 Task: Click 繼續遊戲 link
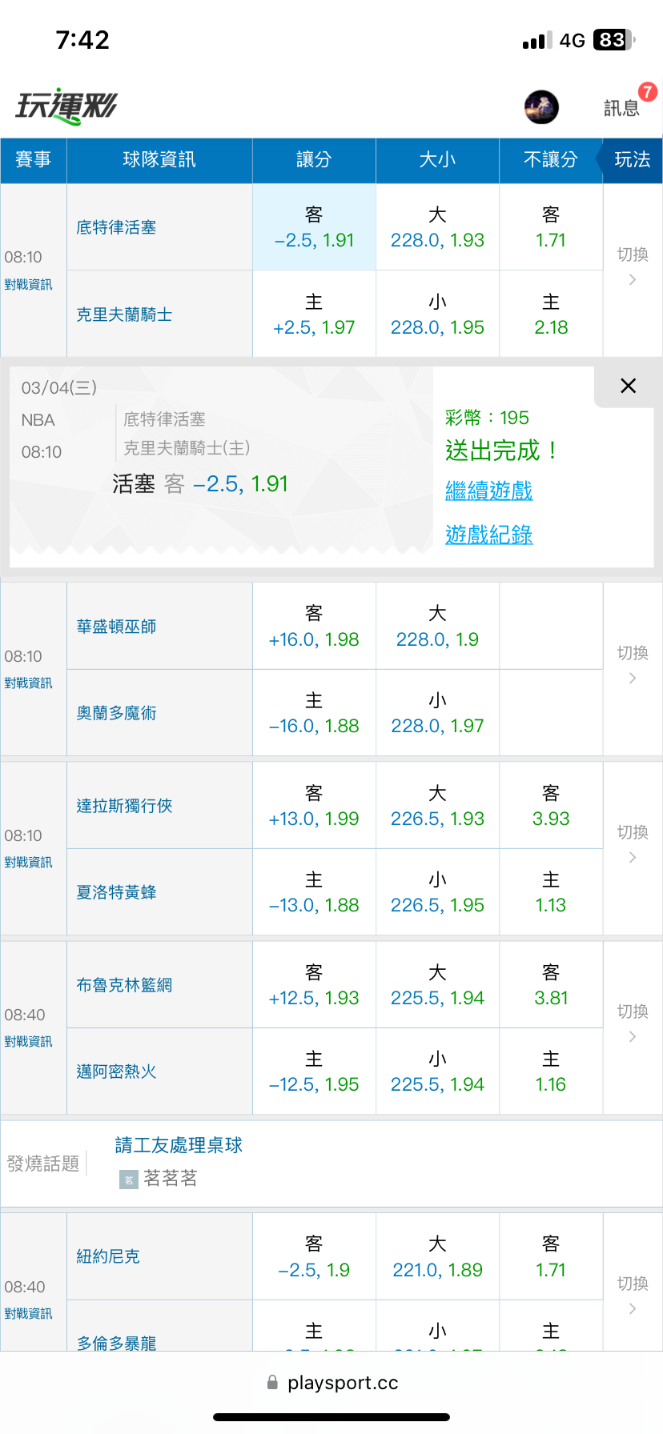pyautogui.click(x=488, y=491)
